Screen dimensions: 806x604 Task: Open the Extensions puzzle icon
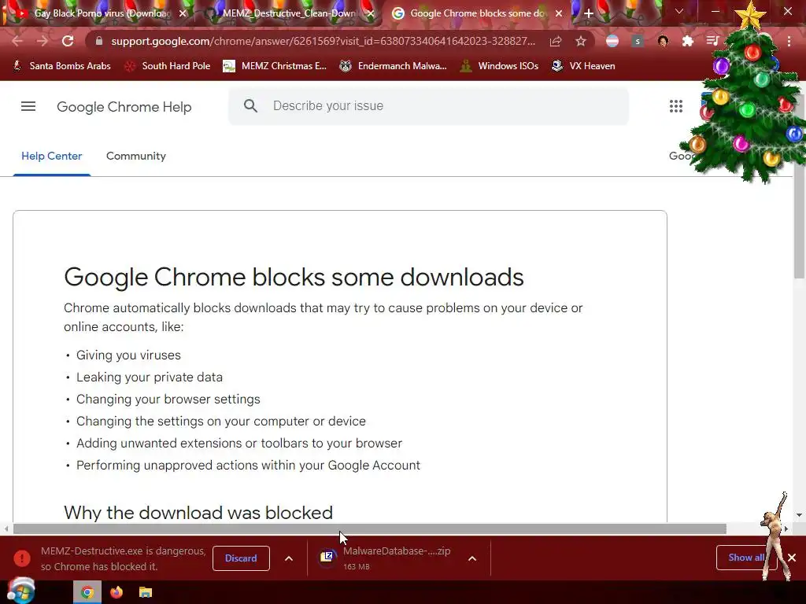click(x=687, y=41)
